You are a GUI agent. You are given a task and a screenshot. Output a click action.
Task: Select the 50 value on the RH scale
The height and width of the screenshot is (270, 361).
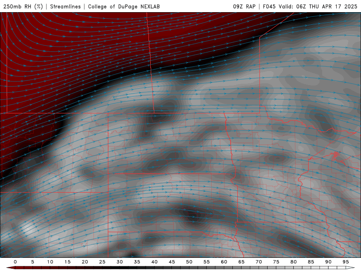click(x=189, y=262)
